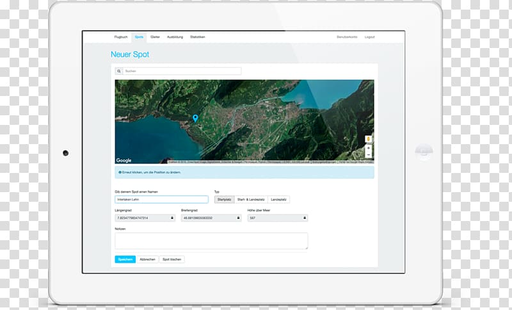Viewport: 512px width, 310px height.
Task: Select Start- & Landeplatz type
Action: click(251, 199)
